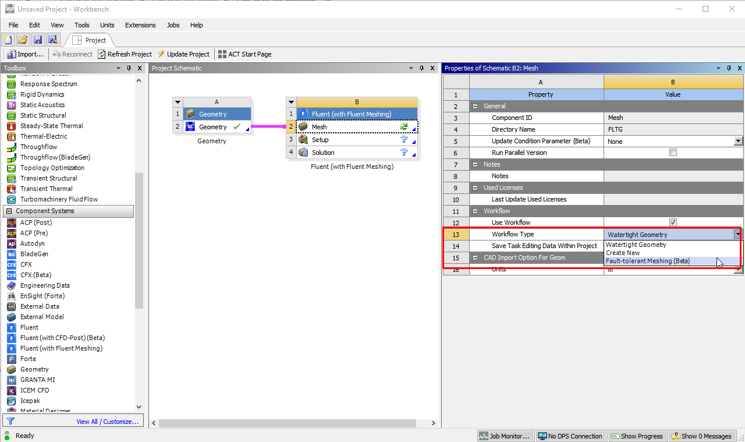
Task: Open the Extensions menu
Action: [x=140, y=25]
